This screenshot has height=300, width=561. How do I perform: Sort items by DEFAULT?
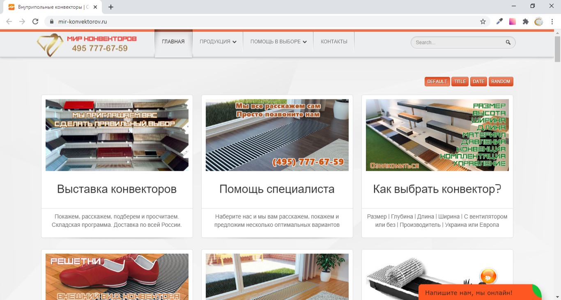437,81
